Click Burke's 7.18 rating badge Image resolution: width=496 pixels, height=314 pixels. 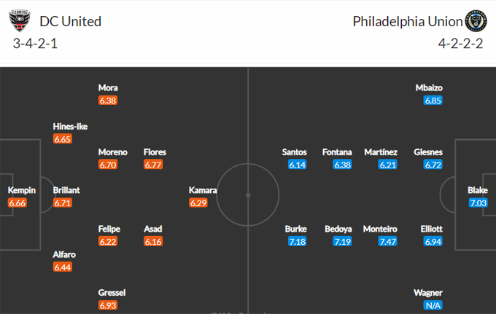point(298,241)
